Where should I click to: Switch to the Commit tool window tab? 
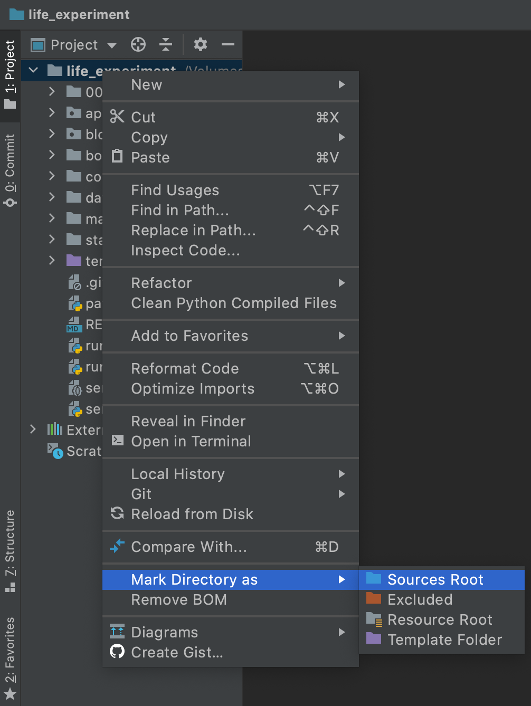coord(10,169)
